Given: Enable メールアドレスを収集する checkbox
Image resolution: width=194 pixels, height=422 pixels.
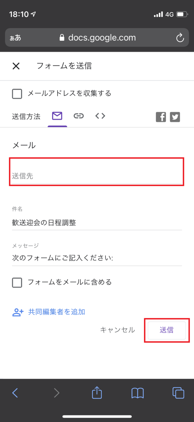Looking at the screenshot, I should (17, 94).
